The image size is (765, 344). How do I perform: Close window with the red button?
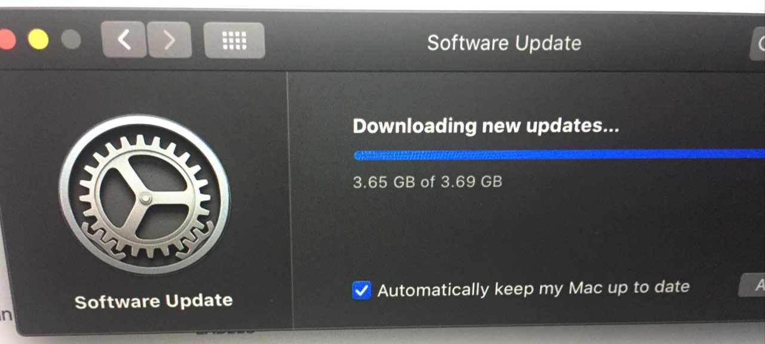click(x=7, y=41)
